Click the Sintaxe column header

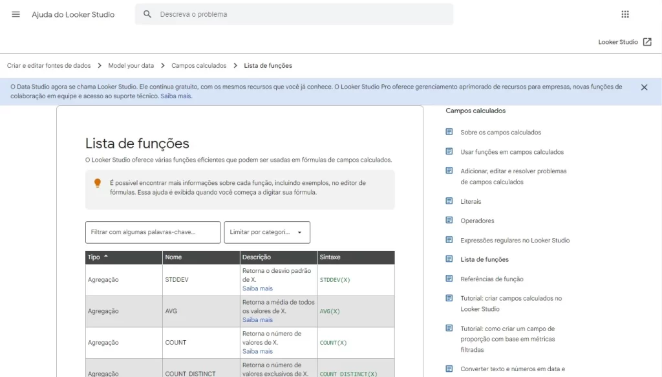pos(356,257)
